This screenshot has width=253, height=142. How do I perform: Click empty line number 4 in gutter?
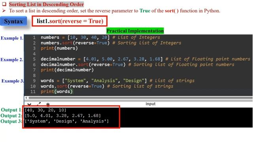(34, 54)
